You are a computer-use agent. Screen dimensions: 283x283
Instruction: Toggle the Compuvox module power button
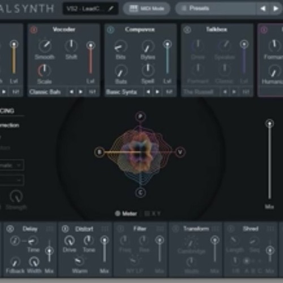point(110,29)
